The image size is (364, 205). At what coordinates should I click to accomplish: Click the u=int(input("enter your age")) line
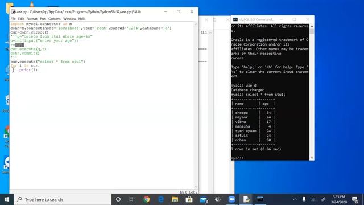coord(44,40)
